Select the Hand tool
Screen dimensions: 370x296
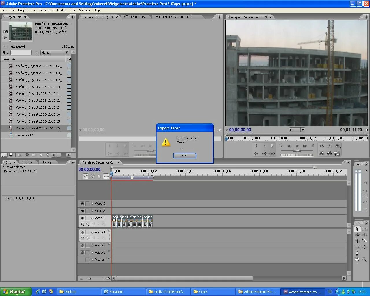pos(357,259)
